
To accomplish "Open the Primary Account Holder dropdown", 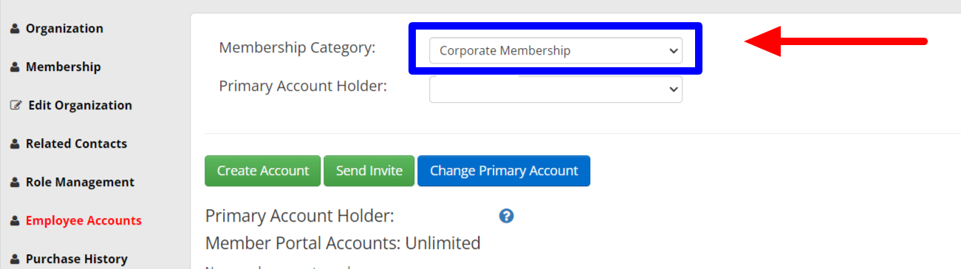I will coord(555,89).
